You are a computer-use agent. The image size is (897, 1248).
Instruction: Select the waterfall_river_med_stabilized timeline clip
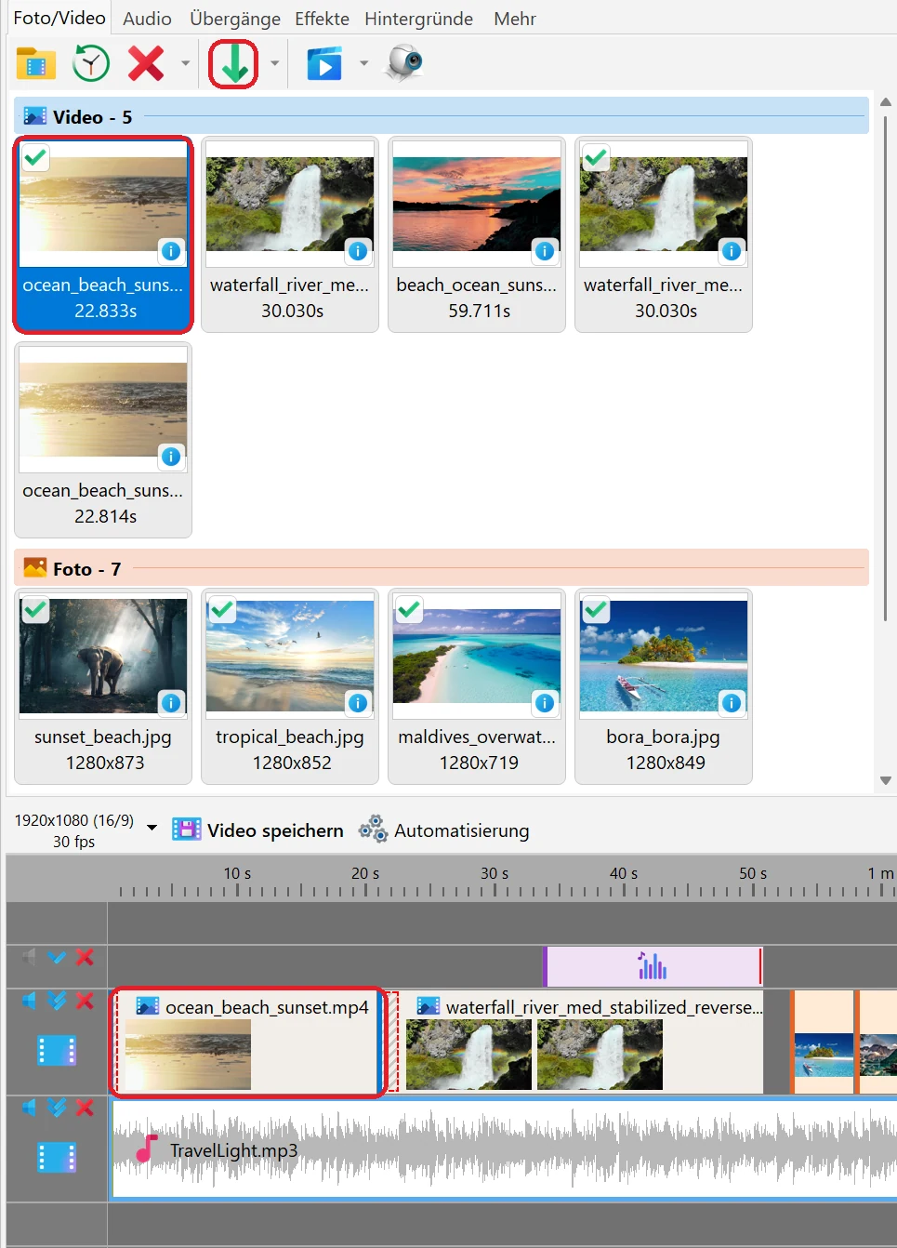click(582, 1042)
